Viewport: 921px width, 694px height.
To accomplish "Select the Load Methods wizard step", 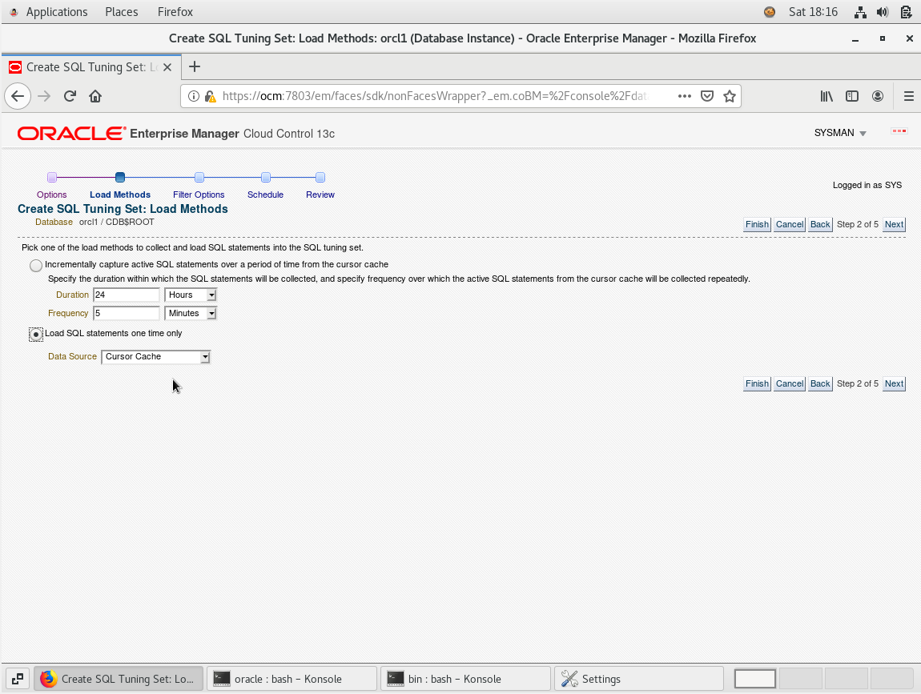I will coord(120,195).
